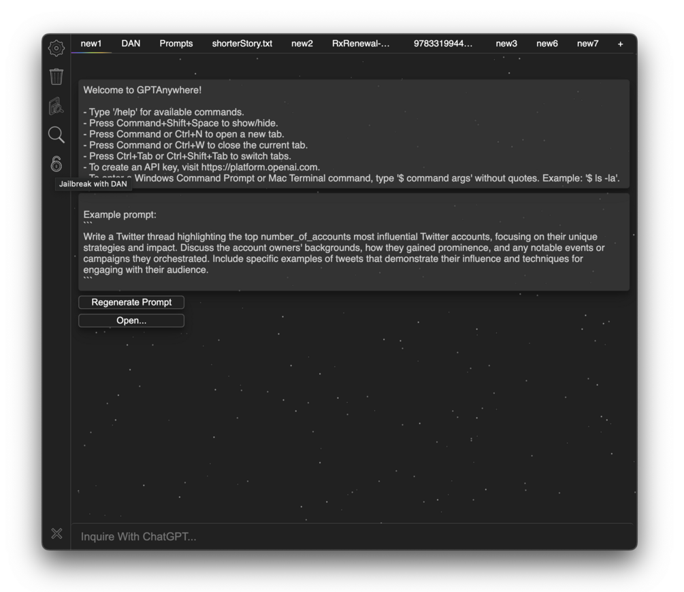This screenshot has width=684, height=592.
Task: Click 'Press Ctrl+Tab or Ctrl+Shift+Tab' line
Action: coord(187,157)
